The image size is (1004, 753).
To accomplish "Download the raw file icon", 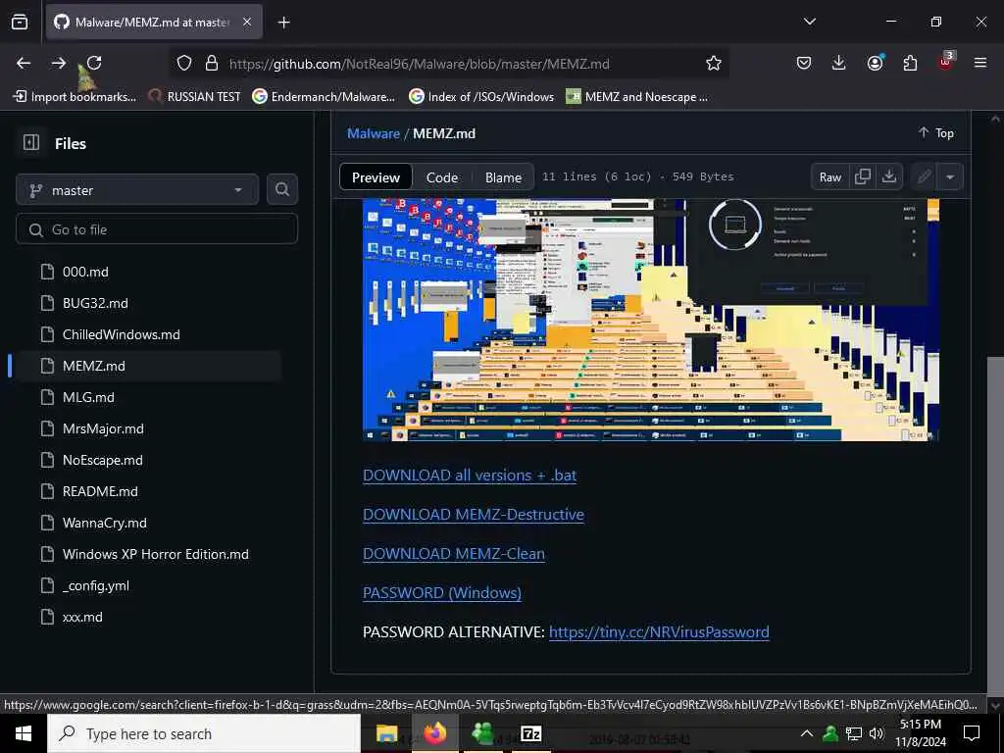I will (888, 176).
